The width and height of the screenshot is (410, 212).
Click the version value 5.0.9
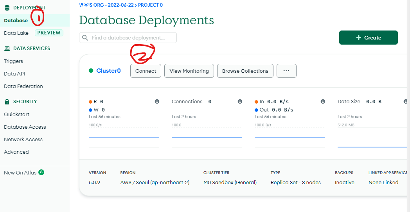94,182
